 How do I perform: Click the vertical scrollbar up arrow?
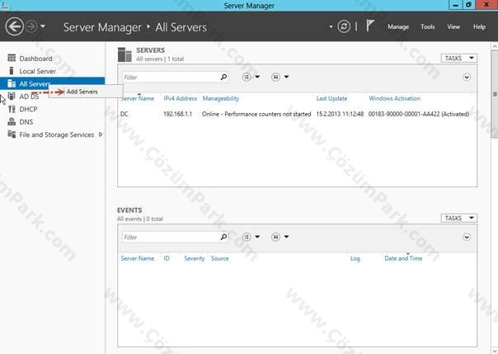click(495, 46)
